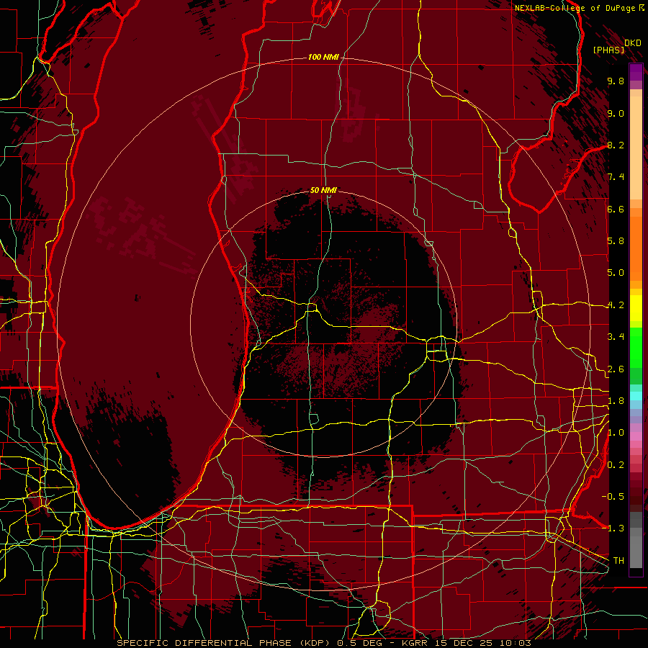Click the 7.4 legend value
The height and width of the screenshot is (648, 648).
click(616, 177)
